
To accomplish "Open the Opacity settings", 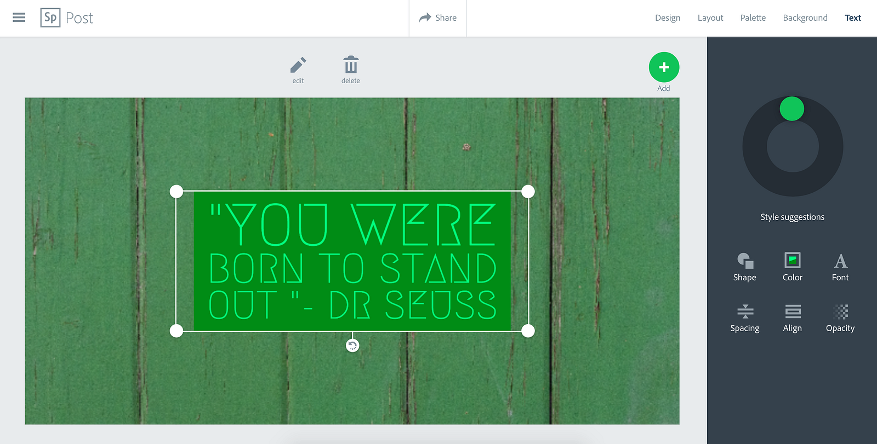I will [840, 318].
